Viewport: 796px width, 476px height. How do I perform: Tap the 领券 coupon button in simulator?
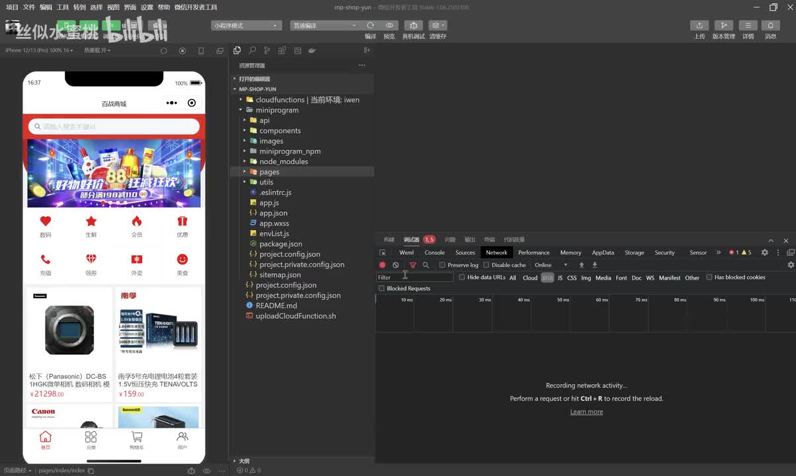[91, 264]
